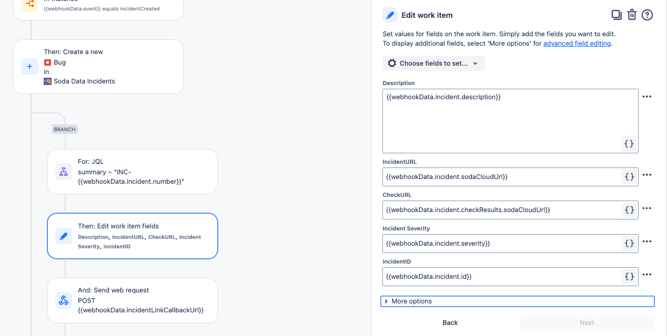Open three-dot menu beside Incident Severity field
Image resolution: width=667 pixels, height=336 pixels.
[x=647, y=241]
